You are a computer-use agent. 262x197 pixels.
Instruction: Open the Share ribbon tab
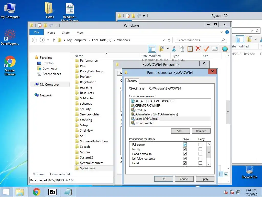(x=66, y=33)
